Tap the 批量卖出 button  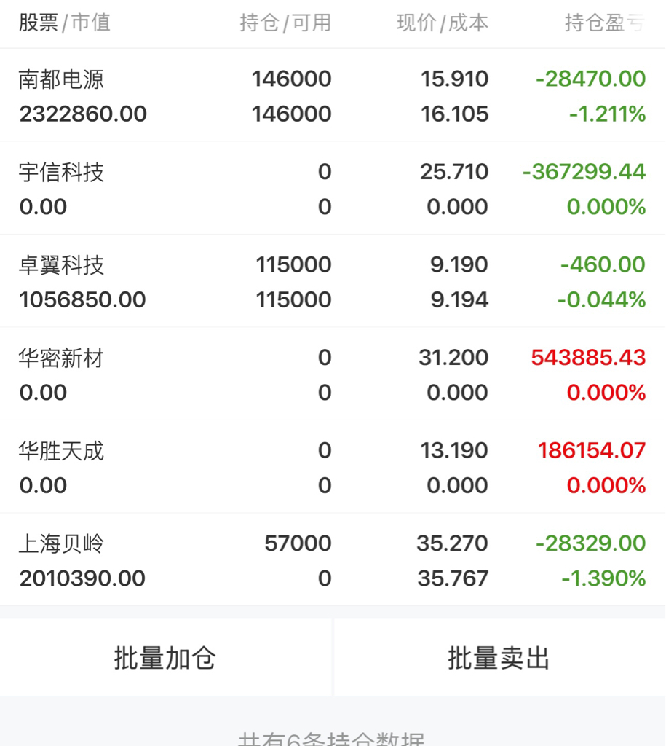click(499, 657)
